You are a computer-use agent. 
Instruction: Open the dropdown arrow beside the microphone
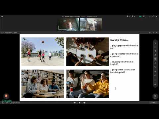[x=130, y=17]
